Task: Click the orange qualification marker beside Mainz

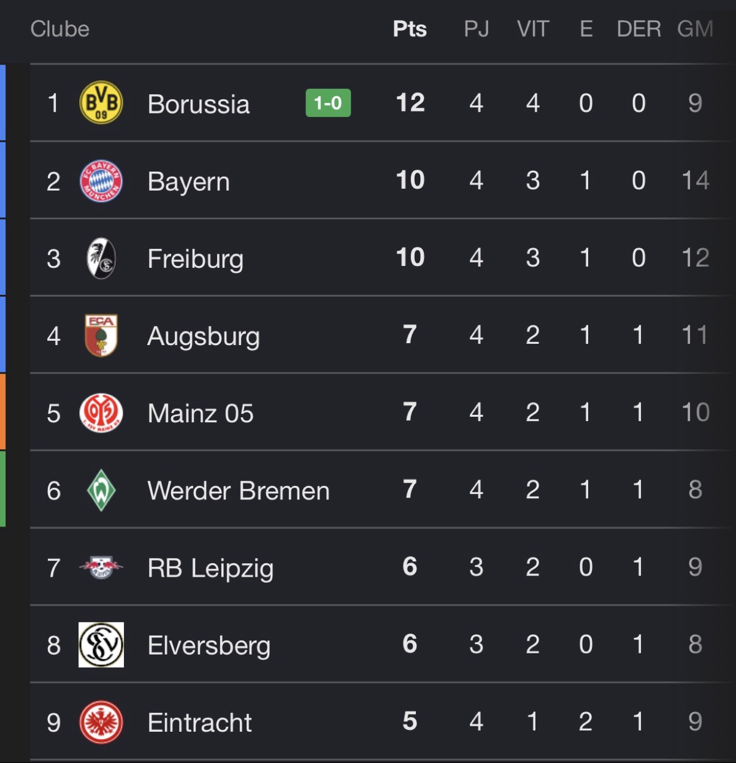Action: 2,411
